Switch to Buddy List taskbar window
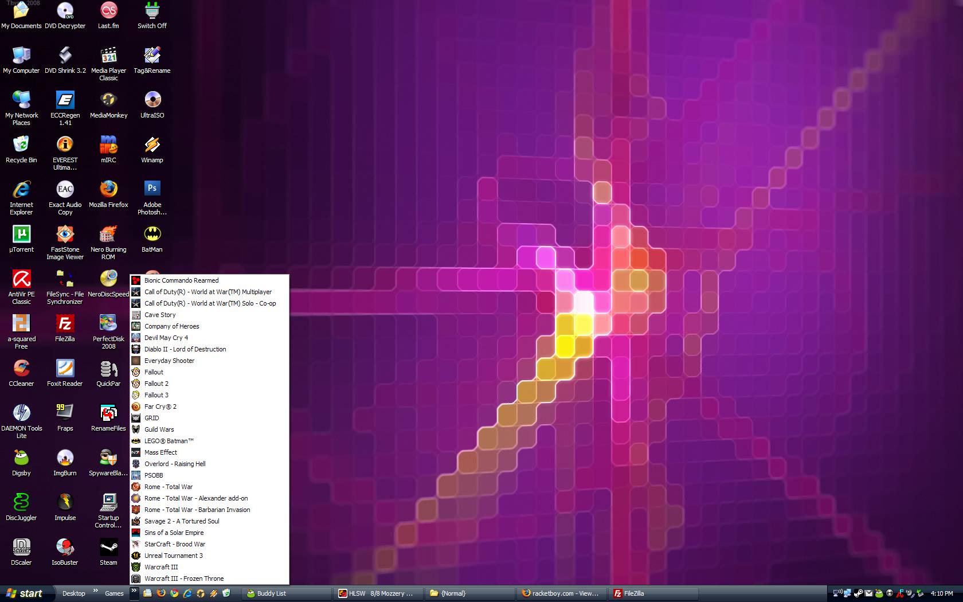 [x=287, y=593]
